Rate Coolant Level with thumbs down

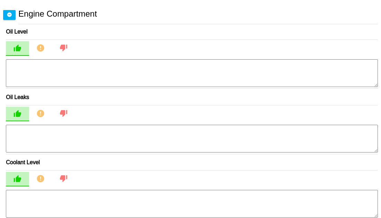pos(63,178)
